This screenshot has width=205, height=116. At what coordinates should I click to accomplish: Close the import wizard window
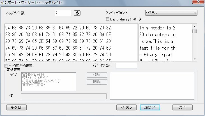click(x=198, y=2)
